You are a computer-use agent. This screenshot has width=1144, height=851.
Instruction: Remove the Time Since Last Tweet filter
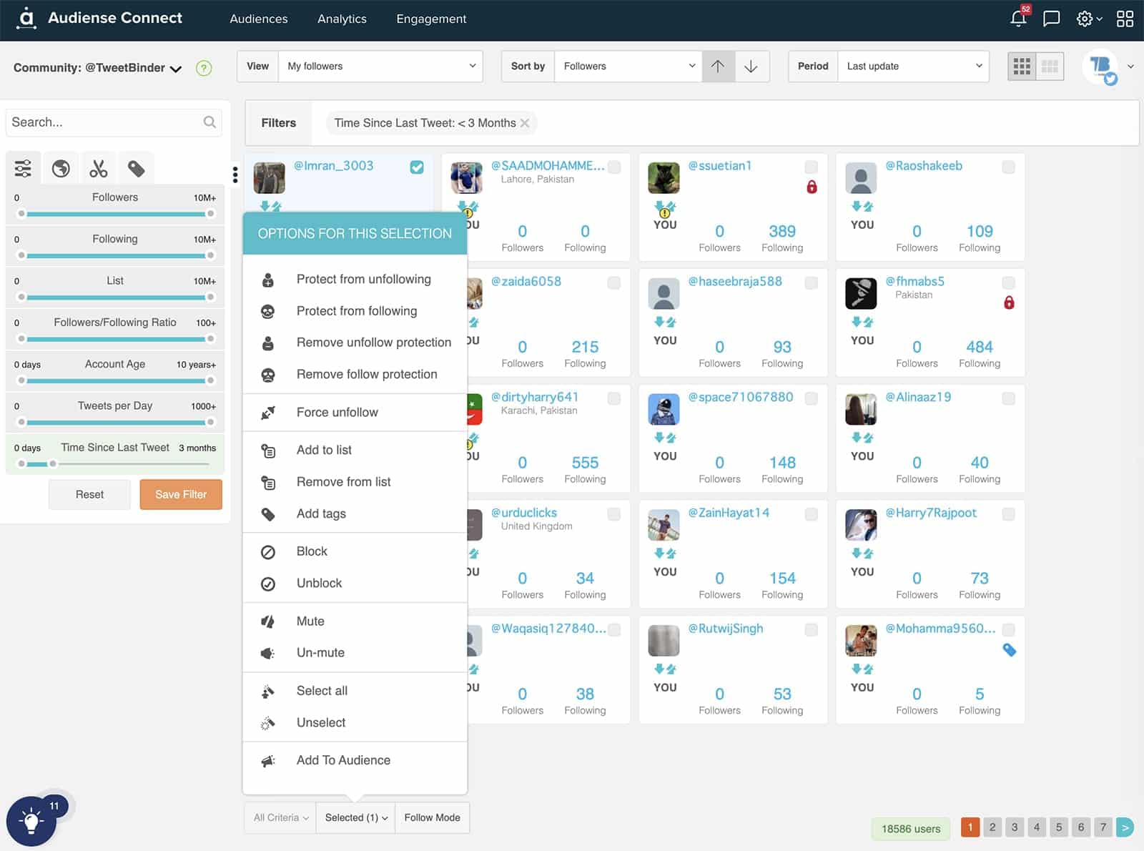[525, 123]
